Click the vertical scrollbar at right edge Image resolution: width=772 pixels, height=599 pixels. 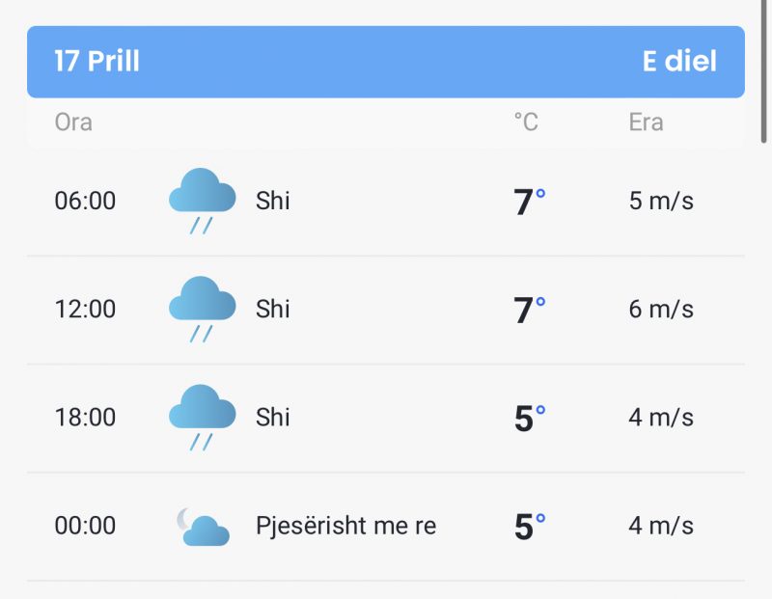click(764, 71)
